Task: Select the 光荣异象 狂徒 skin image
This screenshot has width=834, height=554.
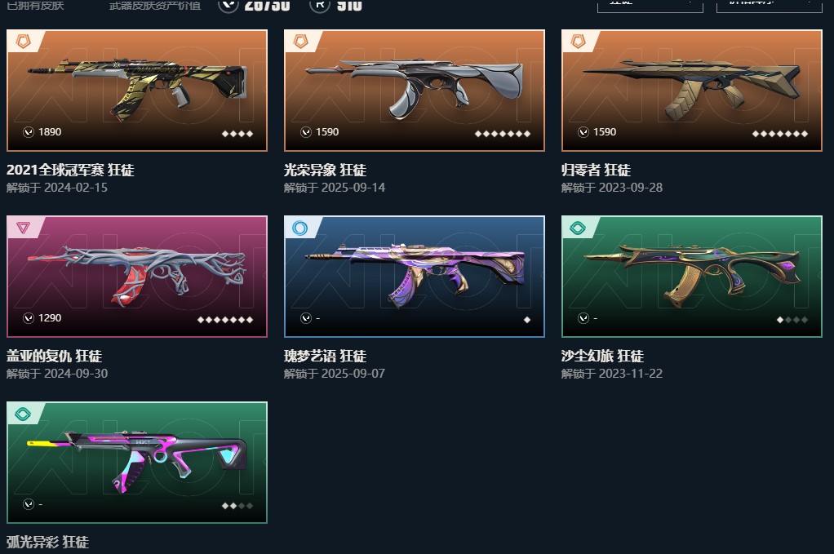Action: click(x=415, y=91)
